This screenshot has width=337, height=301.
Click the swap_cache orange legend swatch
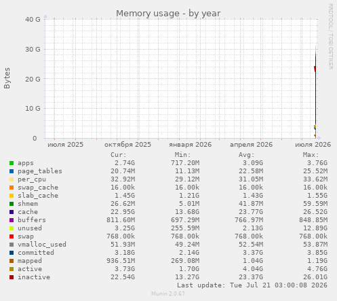click(x=12, y=188)
